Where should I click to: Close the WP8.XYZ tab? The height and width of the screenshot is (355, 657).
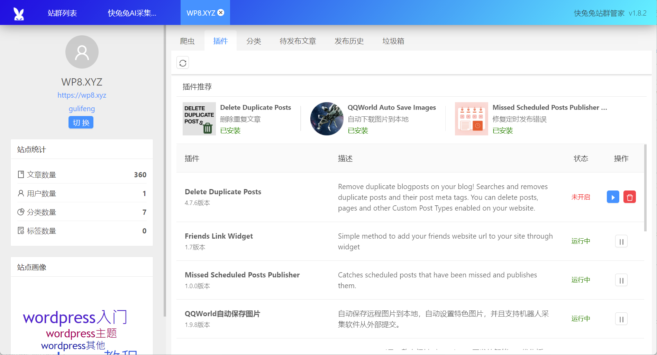[x=221, y=13]
